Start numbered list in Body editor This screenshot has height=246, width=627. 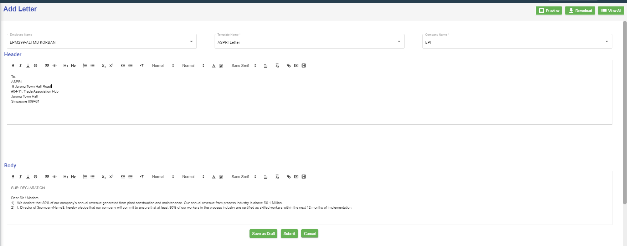pyautogui.click(x=85, y=177)
